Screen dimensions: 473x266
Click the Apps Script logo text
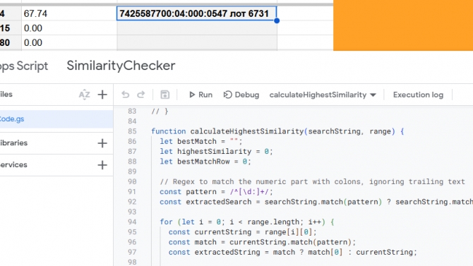24,66
